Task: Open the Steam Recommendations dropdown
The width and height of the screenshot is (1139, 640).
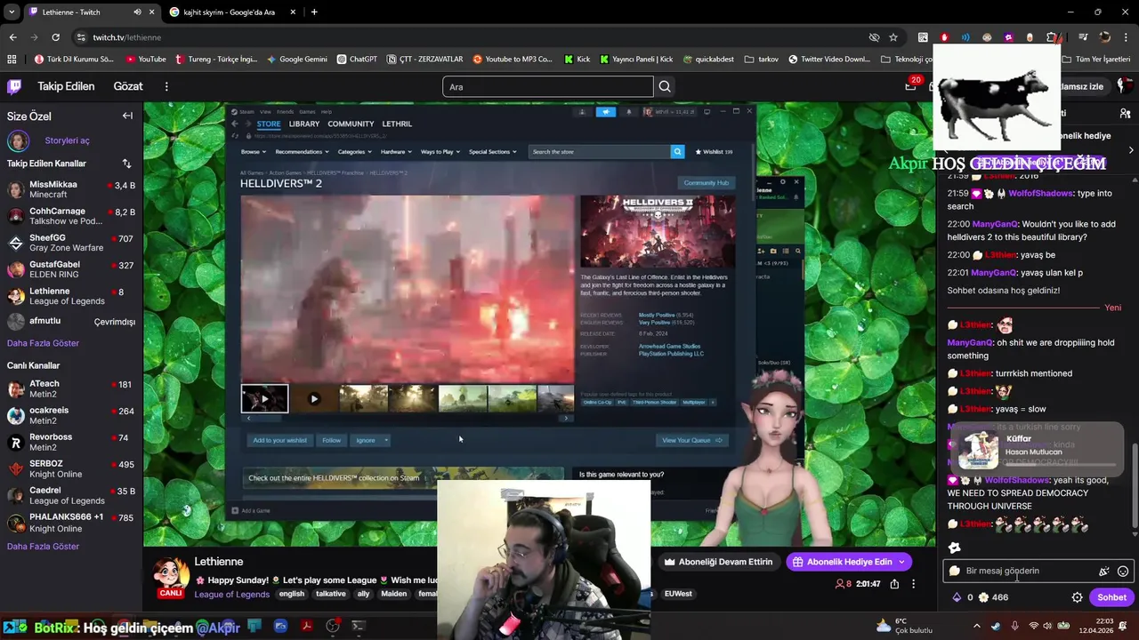Action: coord(302,152)
